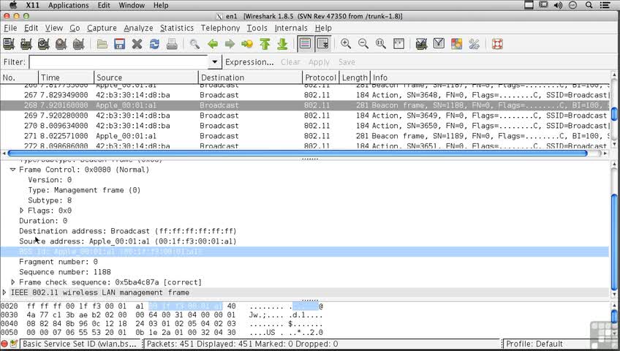Find a packet with magnifier icon
This screenshot has height=351, width=620.
coord(194,44)
